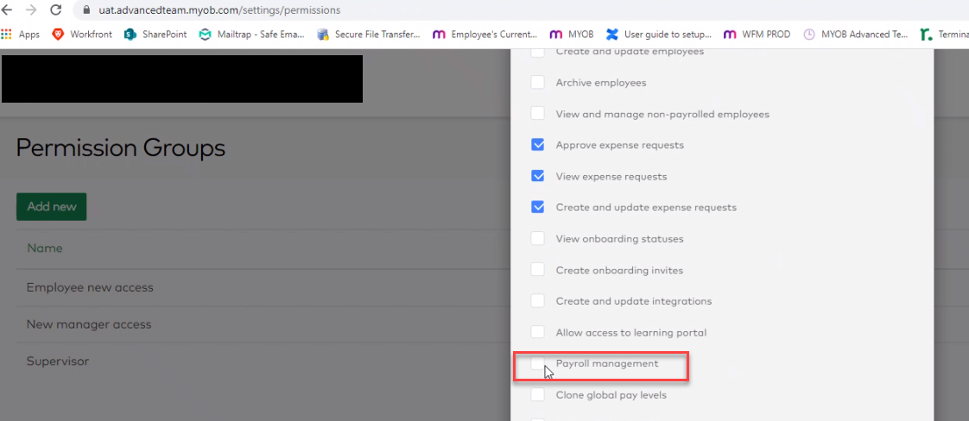The image size is (969, 421).
Task: Open the Mailtrap bookmark
Action: (252, 35)
